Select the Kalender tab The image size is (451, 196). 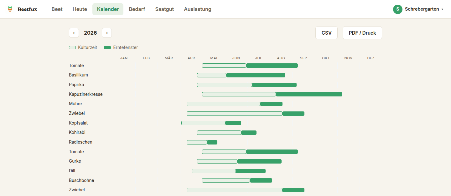[108, 9]
